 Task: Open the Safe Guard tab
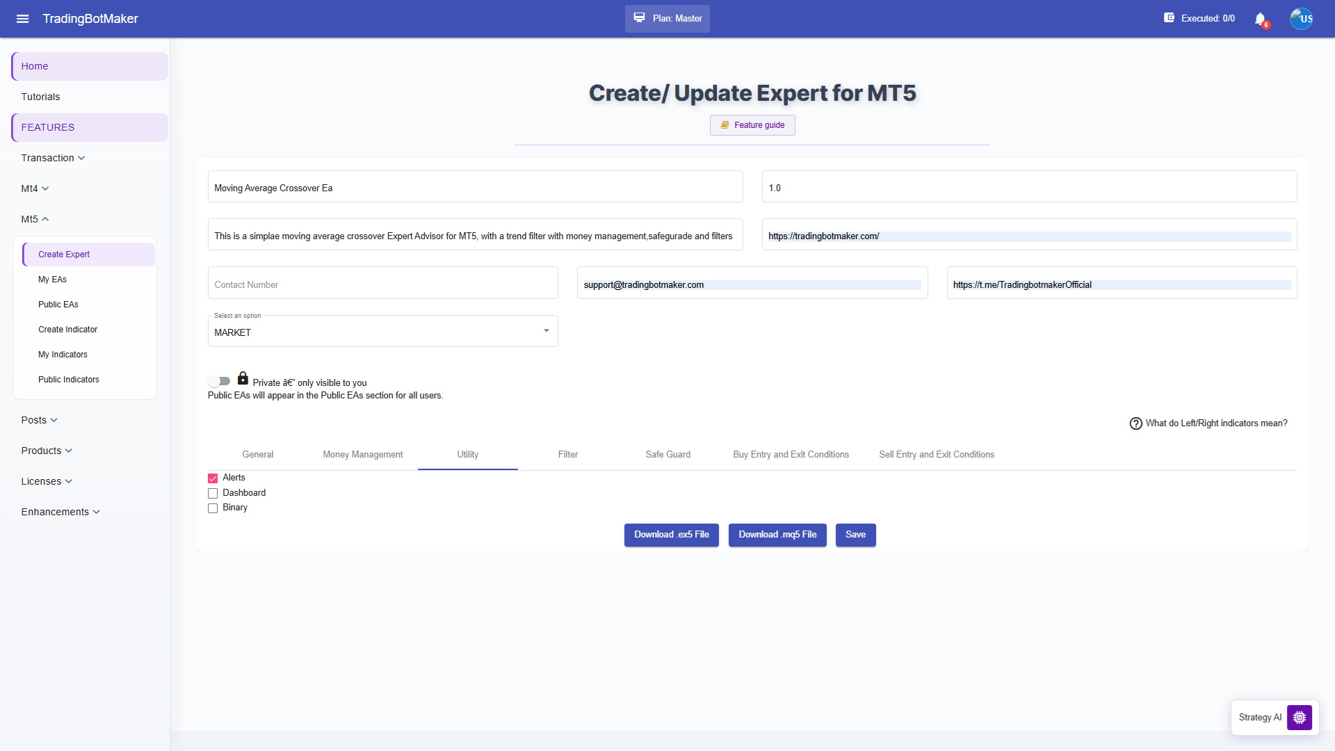click(x=668, y=455)
